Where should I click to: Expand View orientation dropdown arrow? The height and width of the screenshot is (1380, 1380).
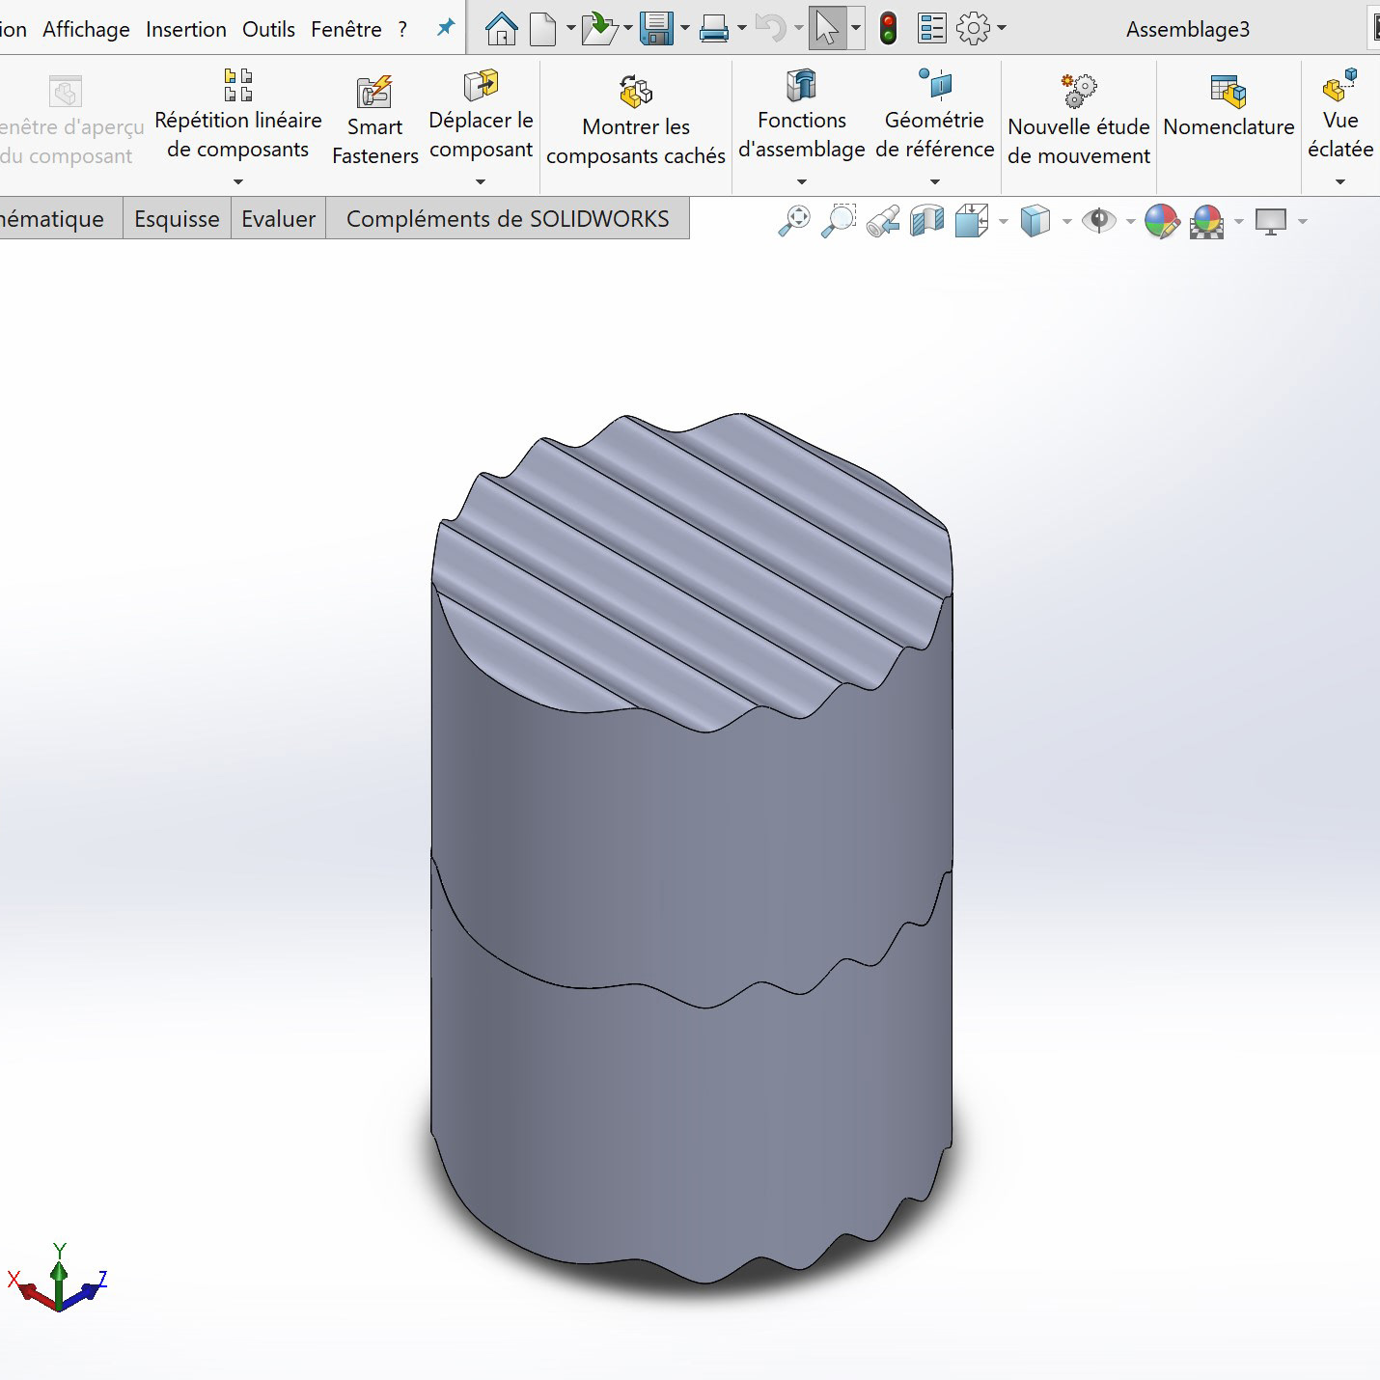point(1004,221)
